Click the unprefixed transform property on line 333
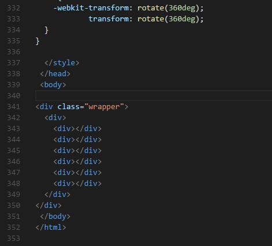 [109, 19]
